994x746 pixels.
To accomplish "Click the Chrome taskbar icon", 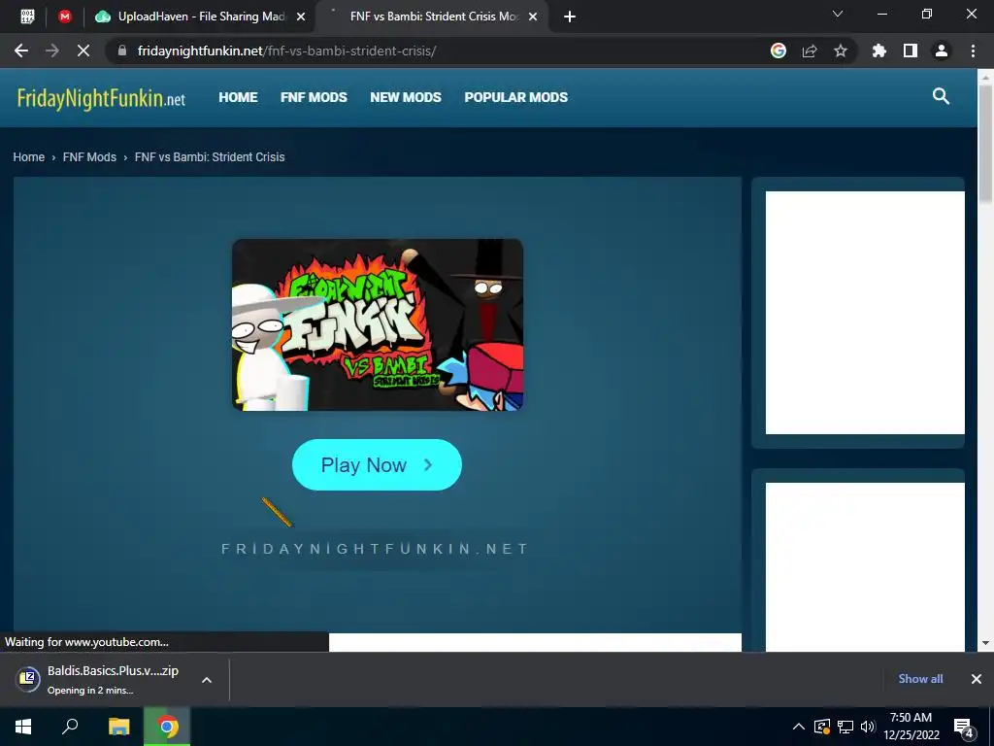I will click(167, 727).
